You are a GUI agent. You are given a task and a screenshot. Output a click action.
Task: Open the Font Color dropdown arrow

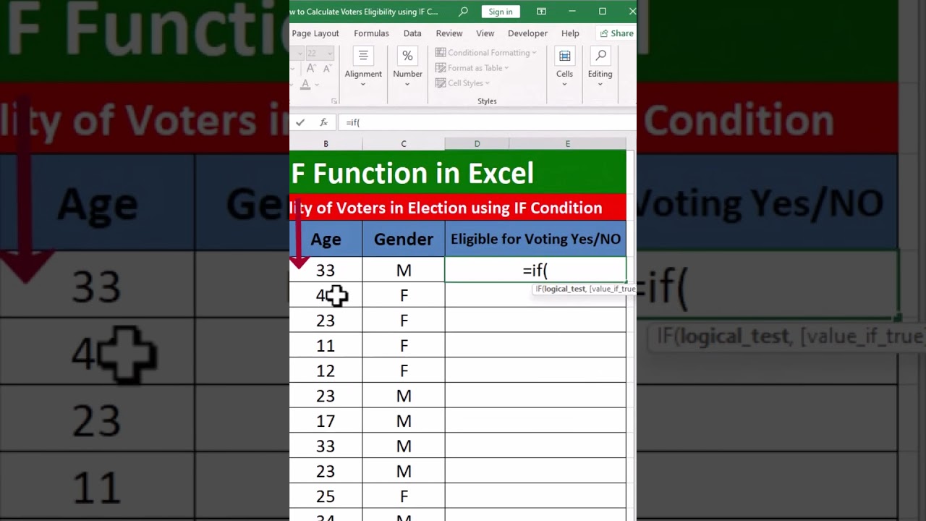coord(316,85)
